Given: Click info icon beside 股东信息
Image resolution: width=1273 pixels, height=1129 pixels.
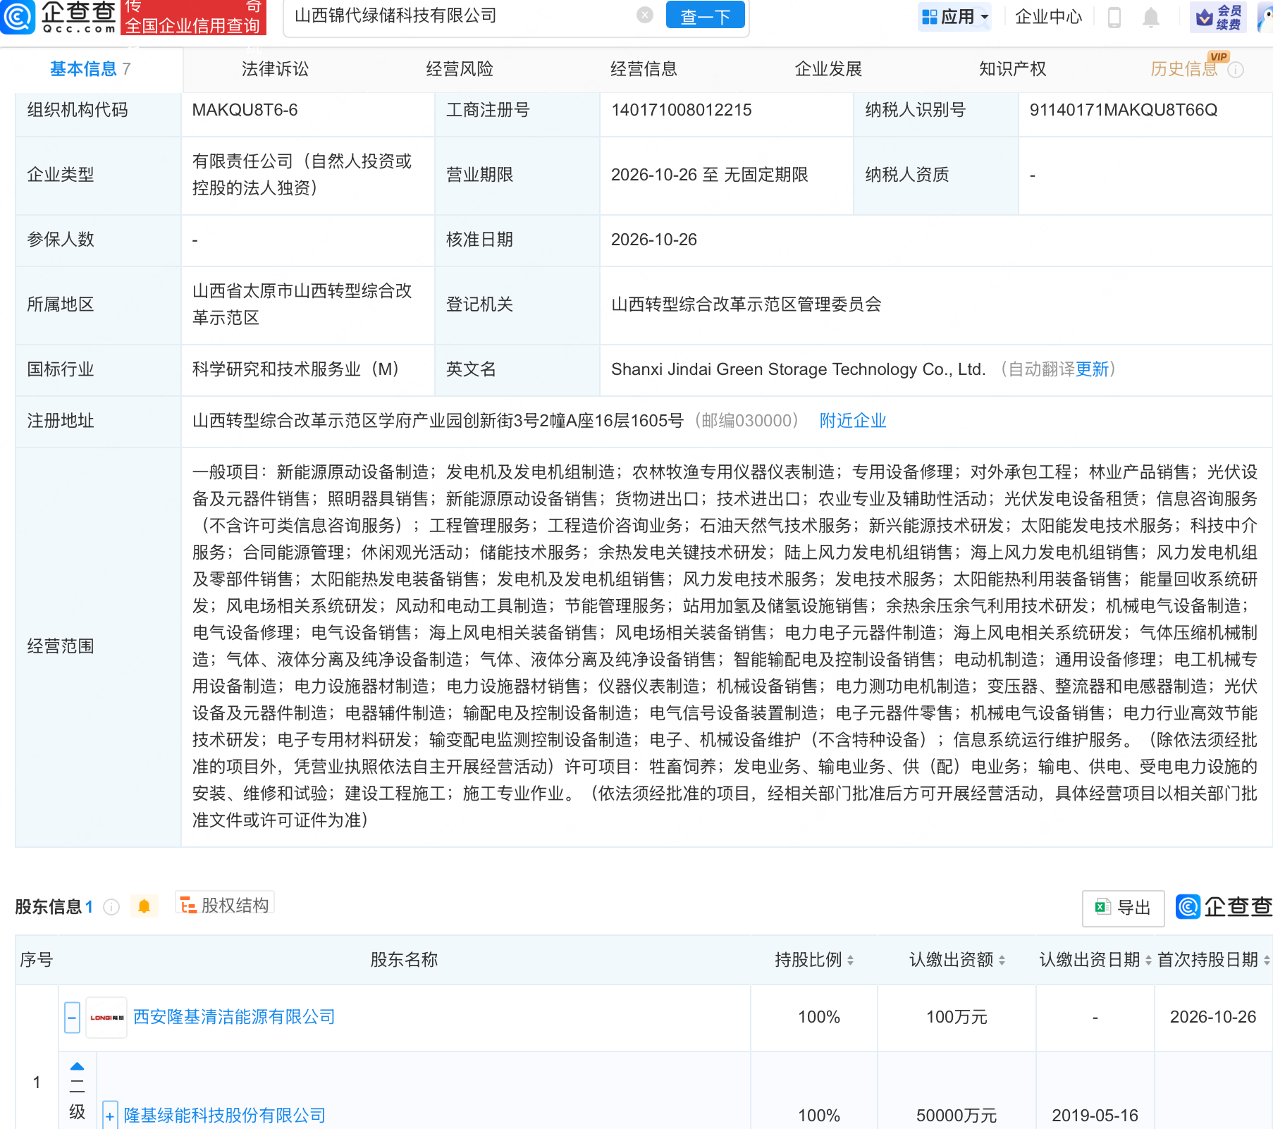Looking at the screenshot, I should (111, 907).
